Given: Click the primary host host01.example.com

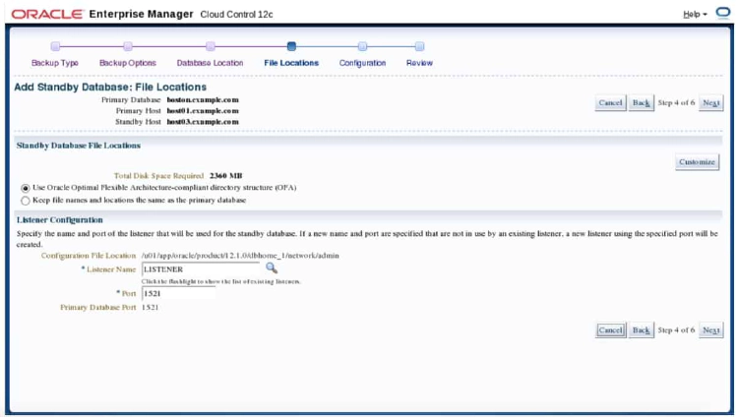Looking at the screenshot, I should point(203,110).
